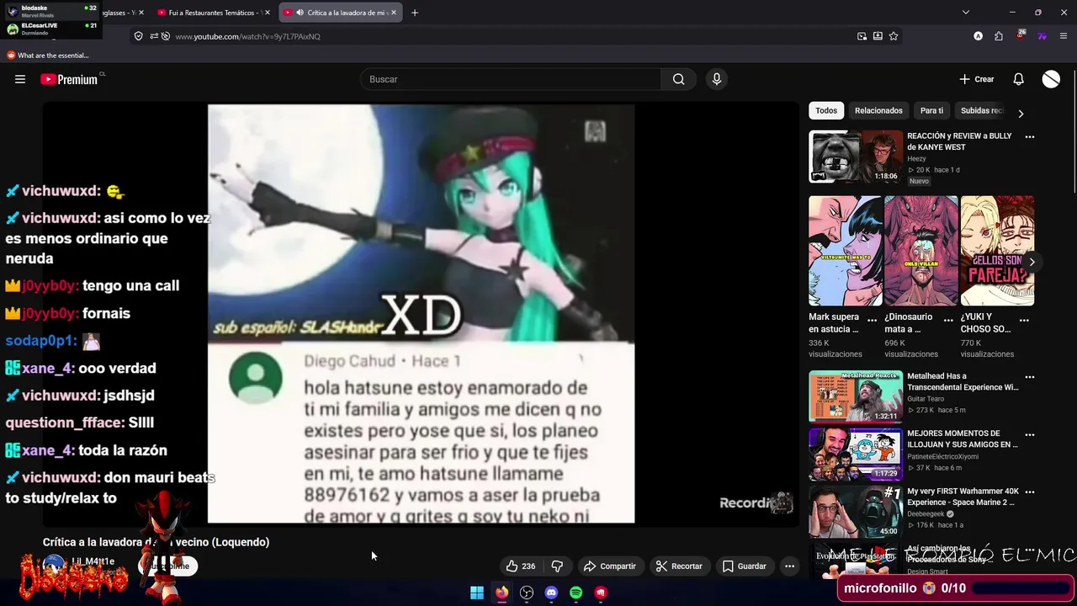The height and width of the screenshot is (606, 1077).
Task: Open OBS Studio from the taskbar
Action: 527,593
